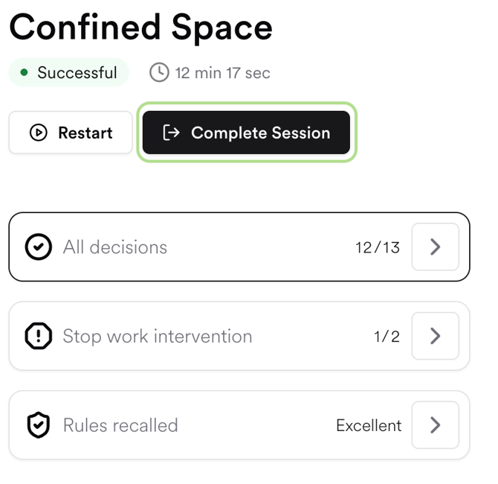Click the checkmark circle icon for All decisions
Image resolution: width=498 pixels, height=484 pixels.
(39, 247)
